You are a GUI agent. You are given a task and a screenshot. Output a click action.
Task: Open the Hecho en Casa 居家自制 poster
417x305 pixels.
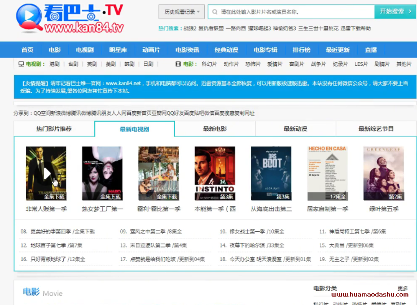327,173
